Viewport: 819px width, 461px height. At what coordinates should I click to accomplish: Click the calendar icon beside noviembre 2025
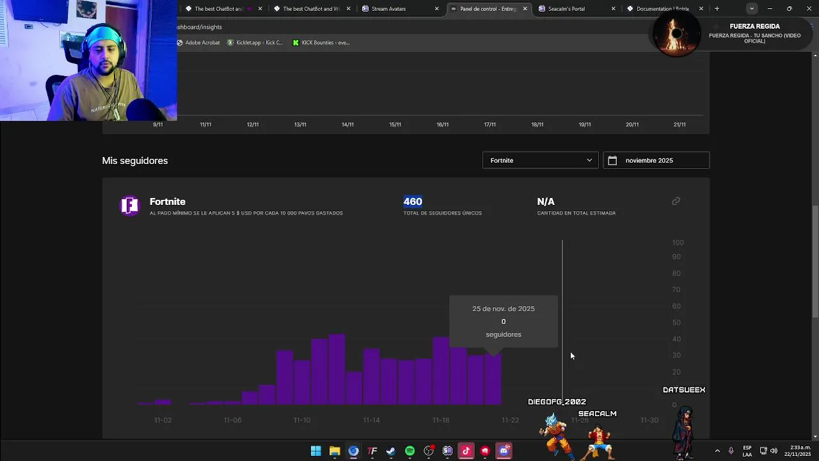[x=612, y=161]
